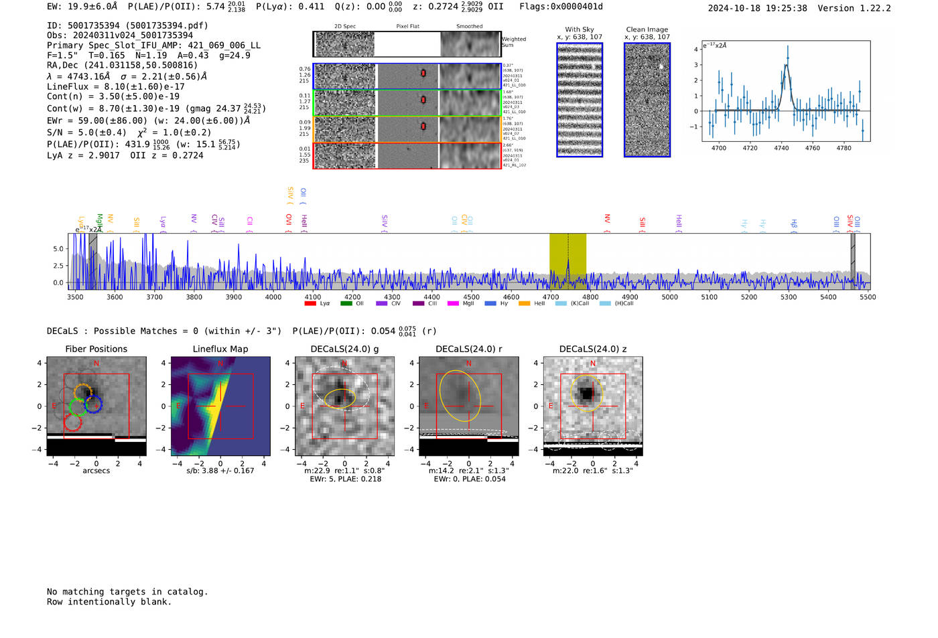Click the orange dashed fiber circle

tap(83, 393)
